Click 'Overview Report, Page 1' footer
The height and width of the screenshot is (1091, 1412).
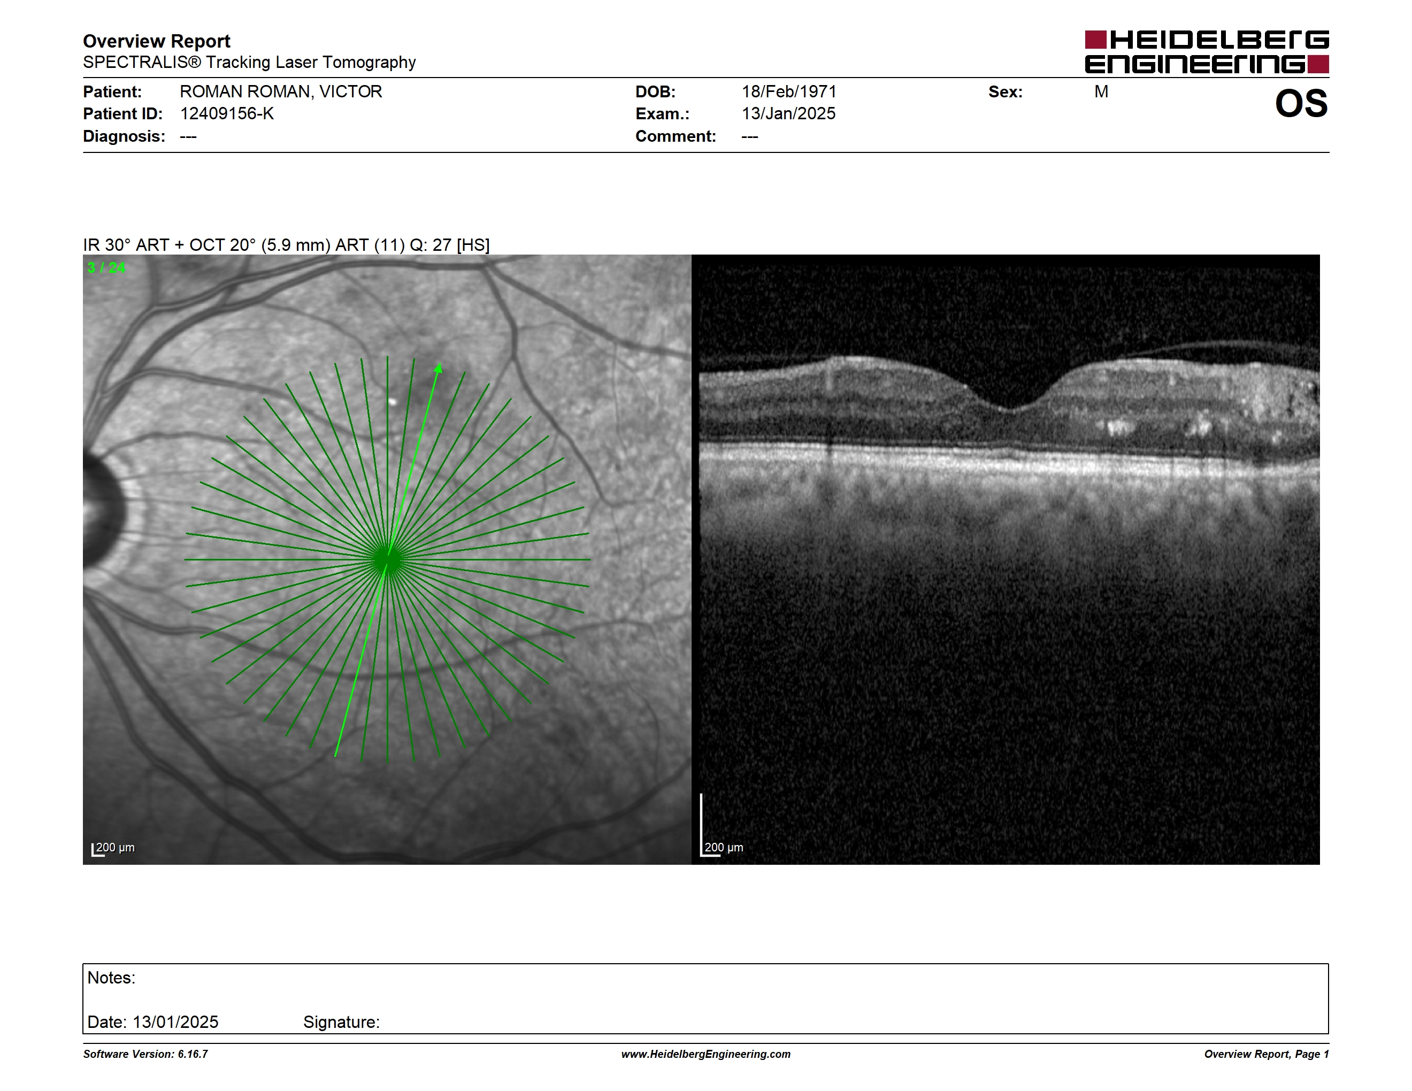click(x=1267, y=1054)
